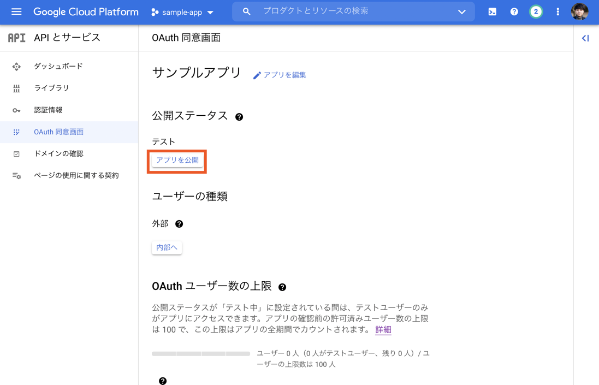Open the three-dot more options menu
The height and width of the screenshot is (385, 599).
pyautogui.click(x=558, y=11)
